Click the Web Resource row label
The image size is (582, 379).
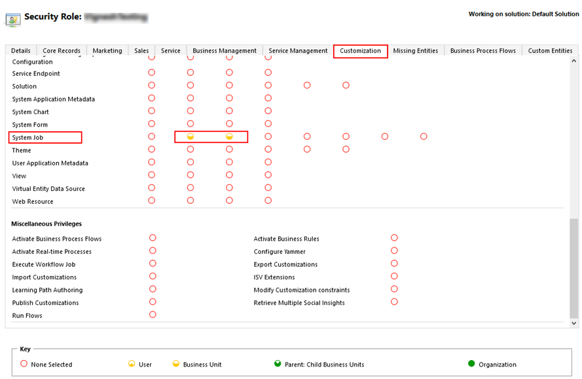33,201
